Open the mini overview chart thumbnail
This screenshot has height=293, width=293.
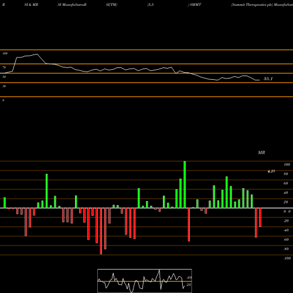(x=145, y=281)
